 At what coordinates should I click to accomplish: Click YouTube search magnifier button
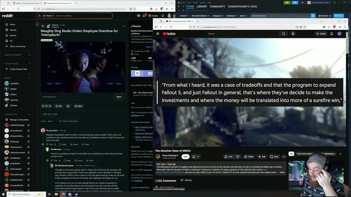(284, 34)
